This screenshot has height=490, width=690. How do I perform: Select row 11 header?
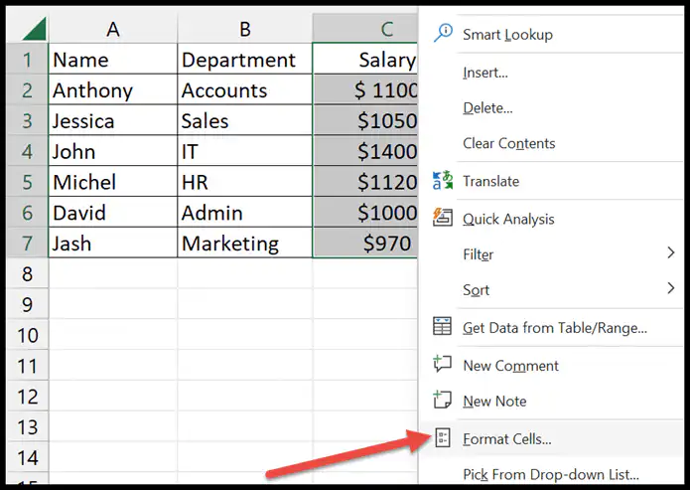pyautogui.click(x=27, y=365)
